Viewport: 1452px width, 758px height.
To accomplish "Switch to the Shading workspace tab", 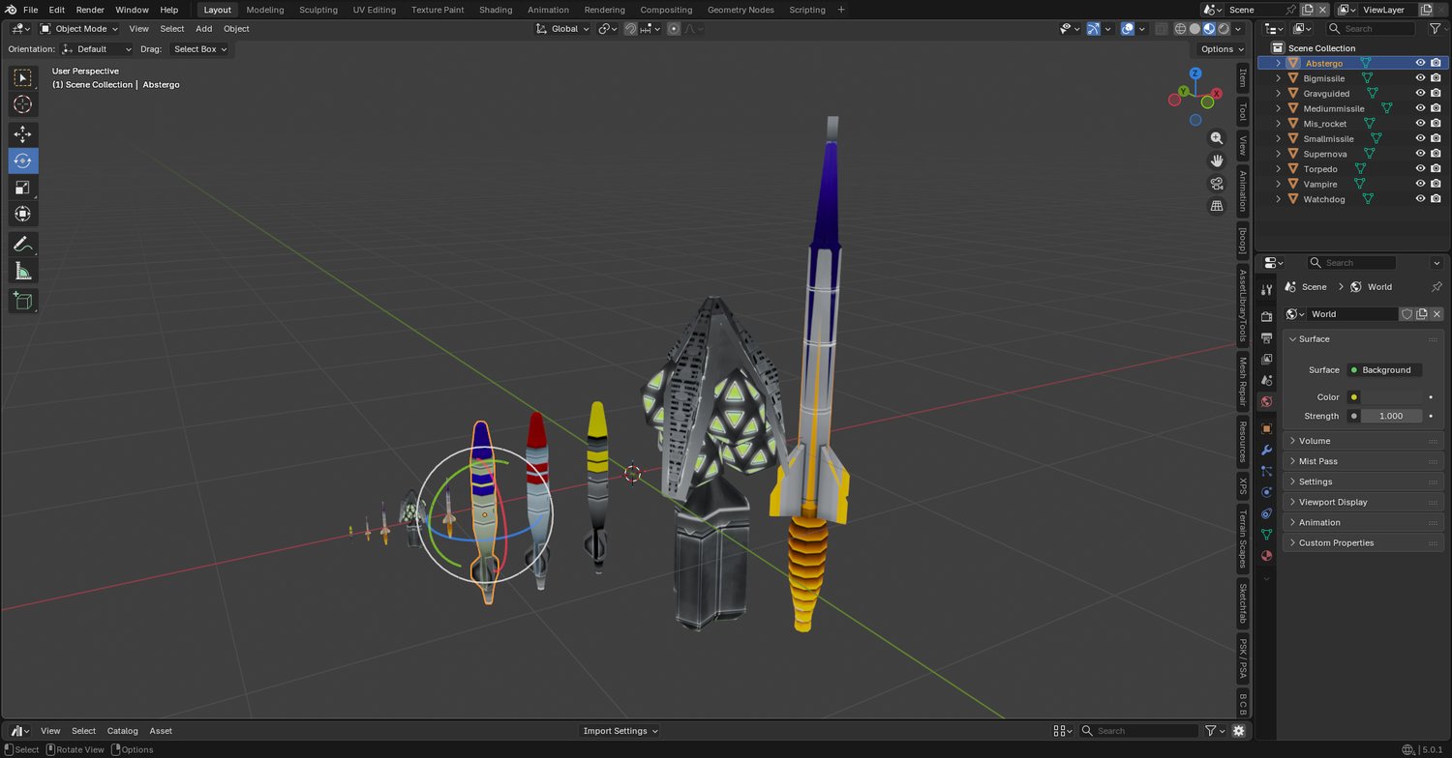I will point(496,10).
